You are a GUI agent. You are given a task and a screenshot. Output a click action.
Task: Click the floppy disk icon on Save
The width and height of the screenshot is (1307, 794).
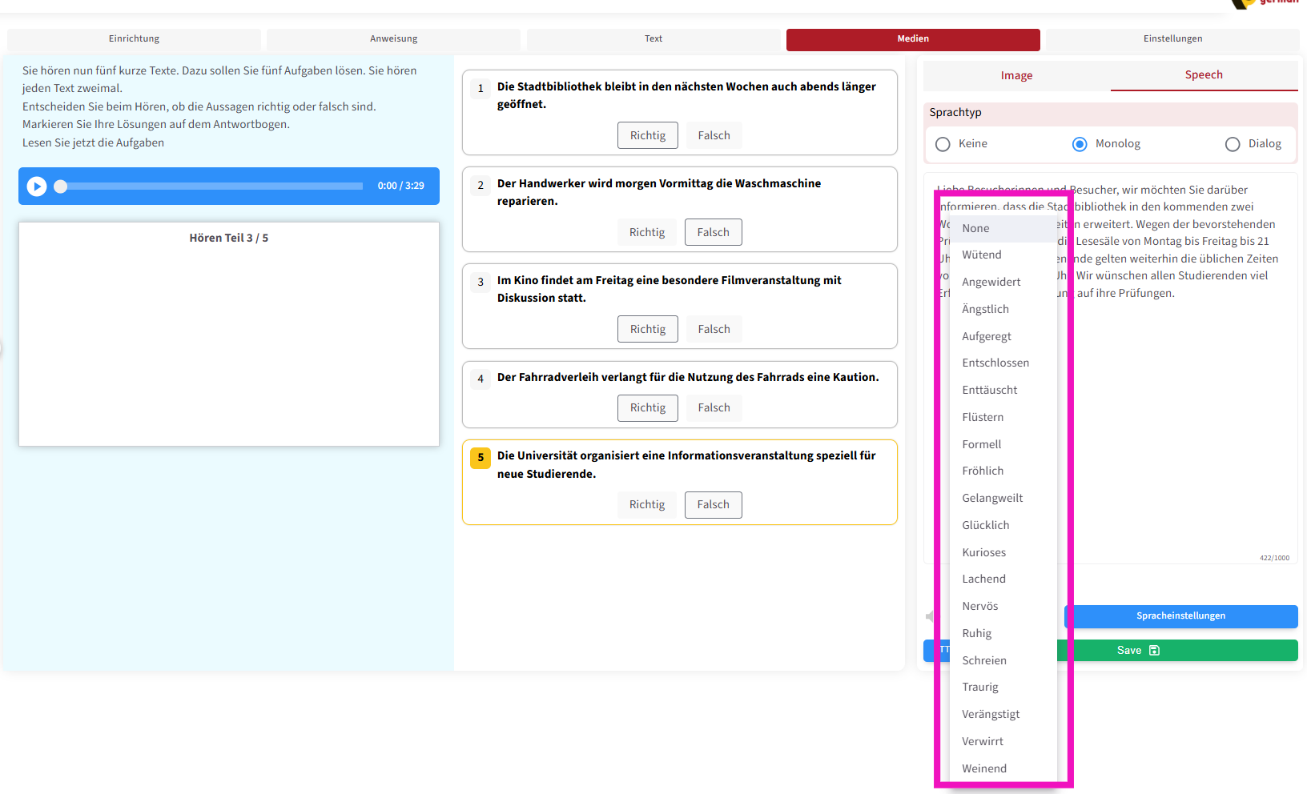1154,651
